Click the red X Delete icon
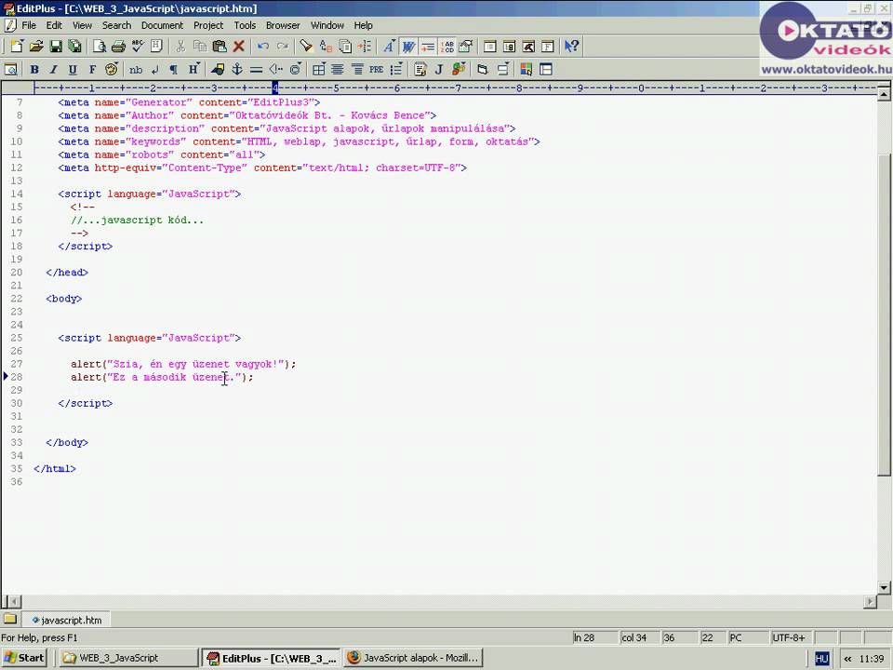The width and height of the screenshot is (893, 670). coord(239,47)
